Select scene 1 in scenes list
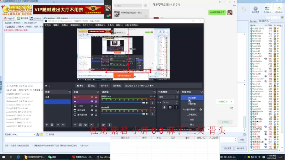This screenshot has width=285, height=160. click(57, 102)
